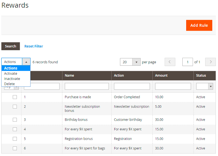Sort by the Amount column header
The width and height of the screenshot is (218, 156).
point(161,76)
